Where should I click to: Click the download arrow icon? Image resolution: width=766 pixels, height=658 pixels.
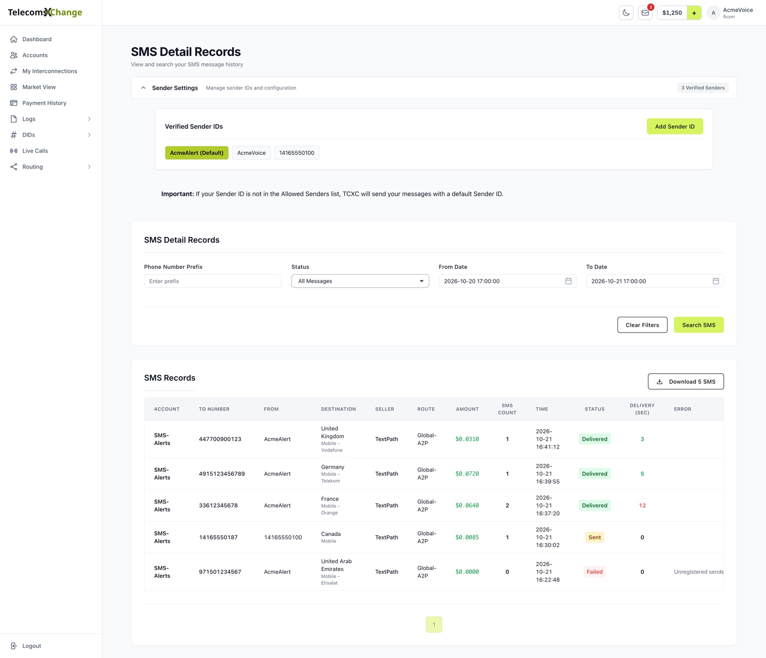659,381
